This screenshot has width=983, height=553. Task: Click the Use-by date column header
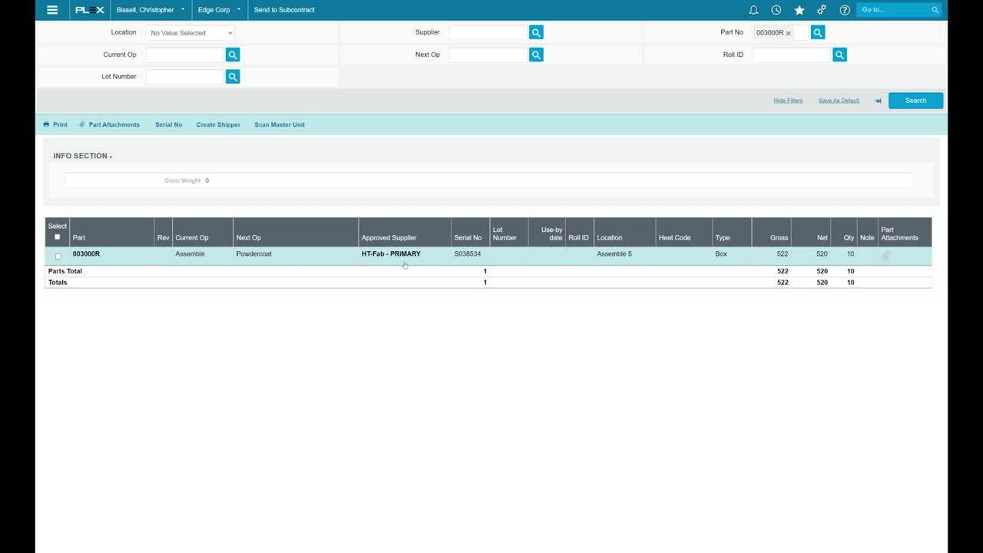click(x=547, y=232)
